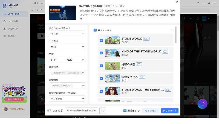The width and height of the screenshot is (219, 124).
Task: Open the 字幕言語 English dropdown
Action: (67, 86)
